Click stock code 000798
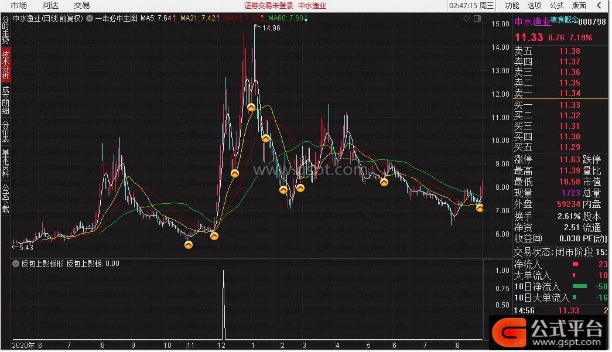This screenshot has height=352, width=612. tap(592, 22)
